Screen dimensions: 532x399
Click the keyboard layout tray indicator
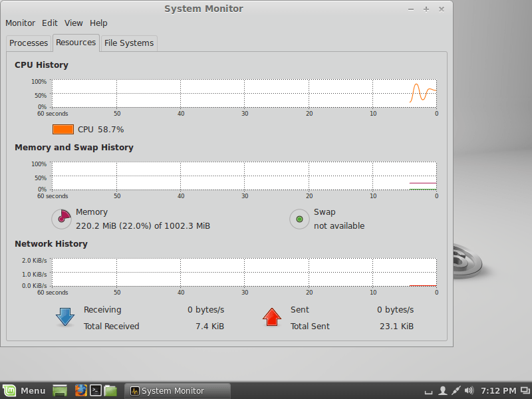[428, 392]
